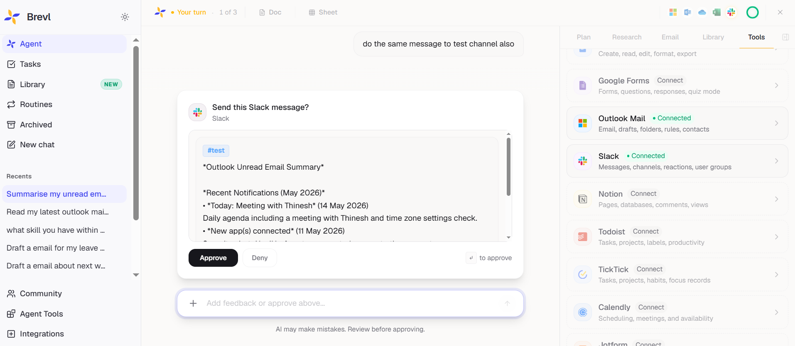The width and height of the screenshot is (795, 346).
Task: Expand the Todoist card chevron
Action: pos(776,237)
